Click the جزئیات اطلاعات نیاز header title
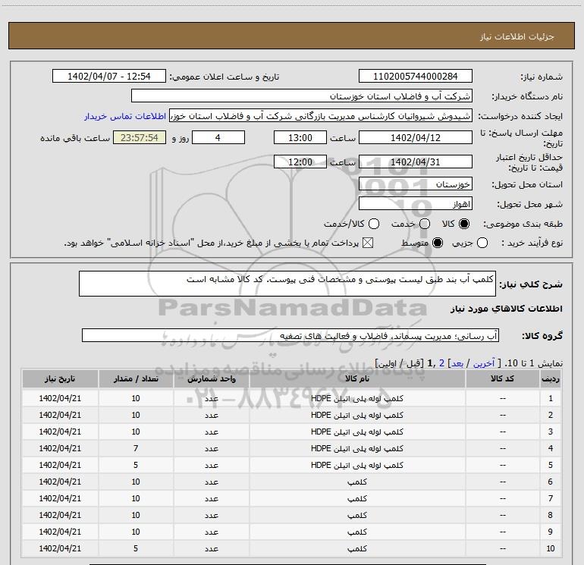Image resolution: width=584 pixels, height=565 pixels. coord(516,36)
